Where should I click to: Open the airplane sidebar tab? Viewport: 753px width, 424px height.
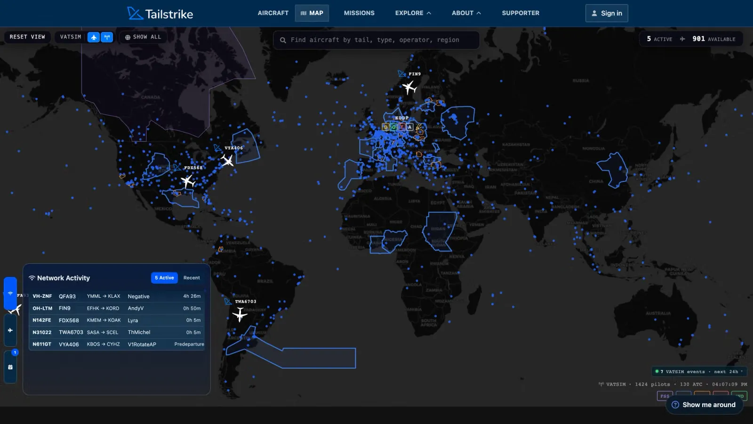click(10, 330)
